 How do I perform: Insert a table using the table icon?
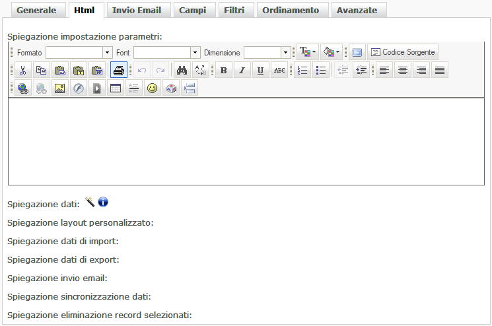tap(115, 89)
